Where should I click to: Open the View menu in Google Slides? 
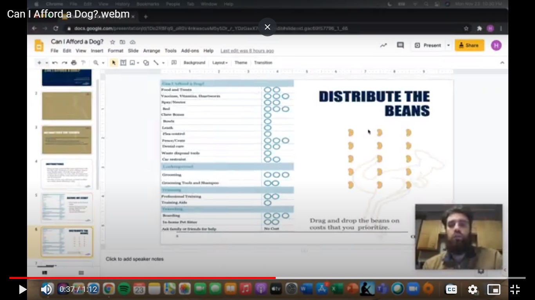[81, 51]
